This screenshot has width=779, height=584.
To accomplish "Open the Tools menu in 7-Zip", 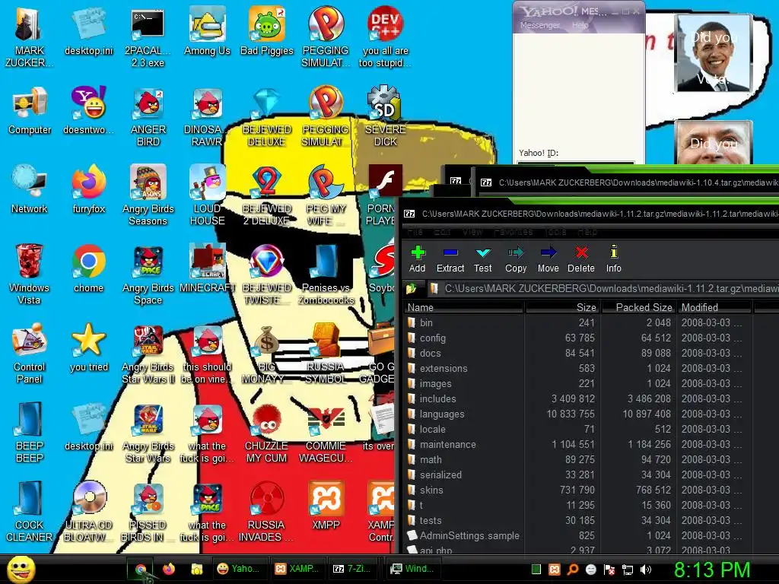I will [x=555, y=232].
